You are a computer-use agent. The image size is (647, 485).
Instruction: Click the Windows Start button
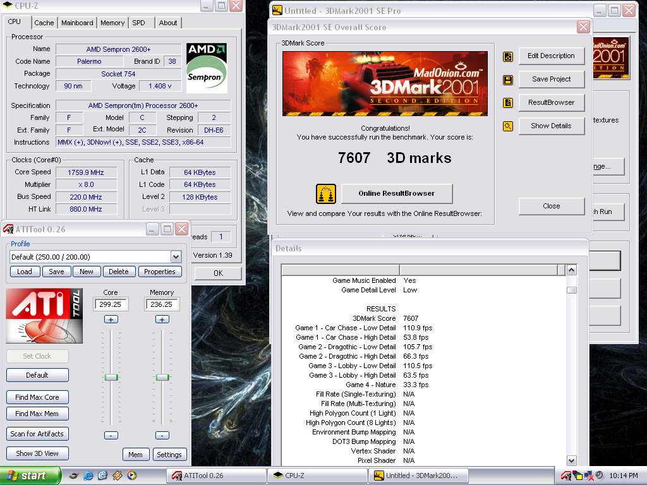point(30,476)
